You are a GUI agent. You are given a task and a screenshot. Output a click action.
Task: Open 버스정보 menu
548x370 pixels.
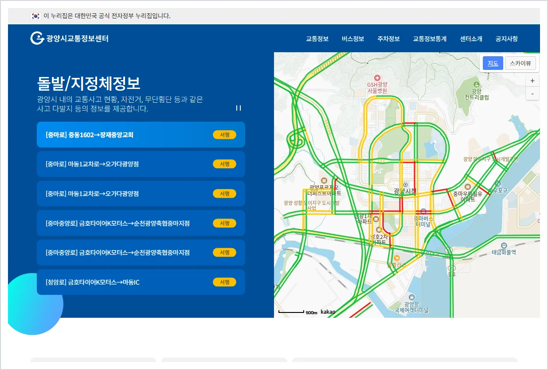click(353, 39)
